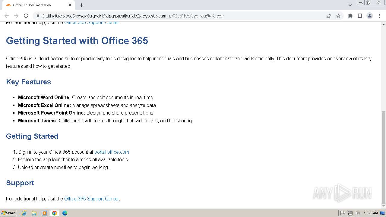Click the Key Features heading
Viewport: 386px width, 217px height.
(28, 82)
